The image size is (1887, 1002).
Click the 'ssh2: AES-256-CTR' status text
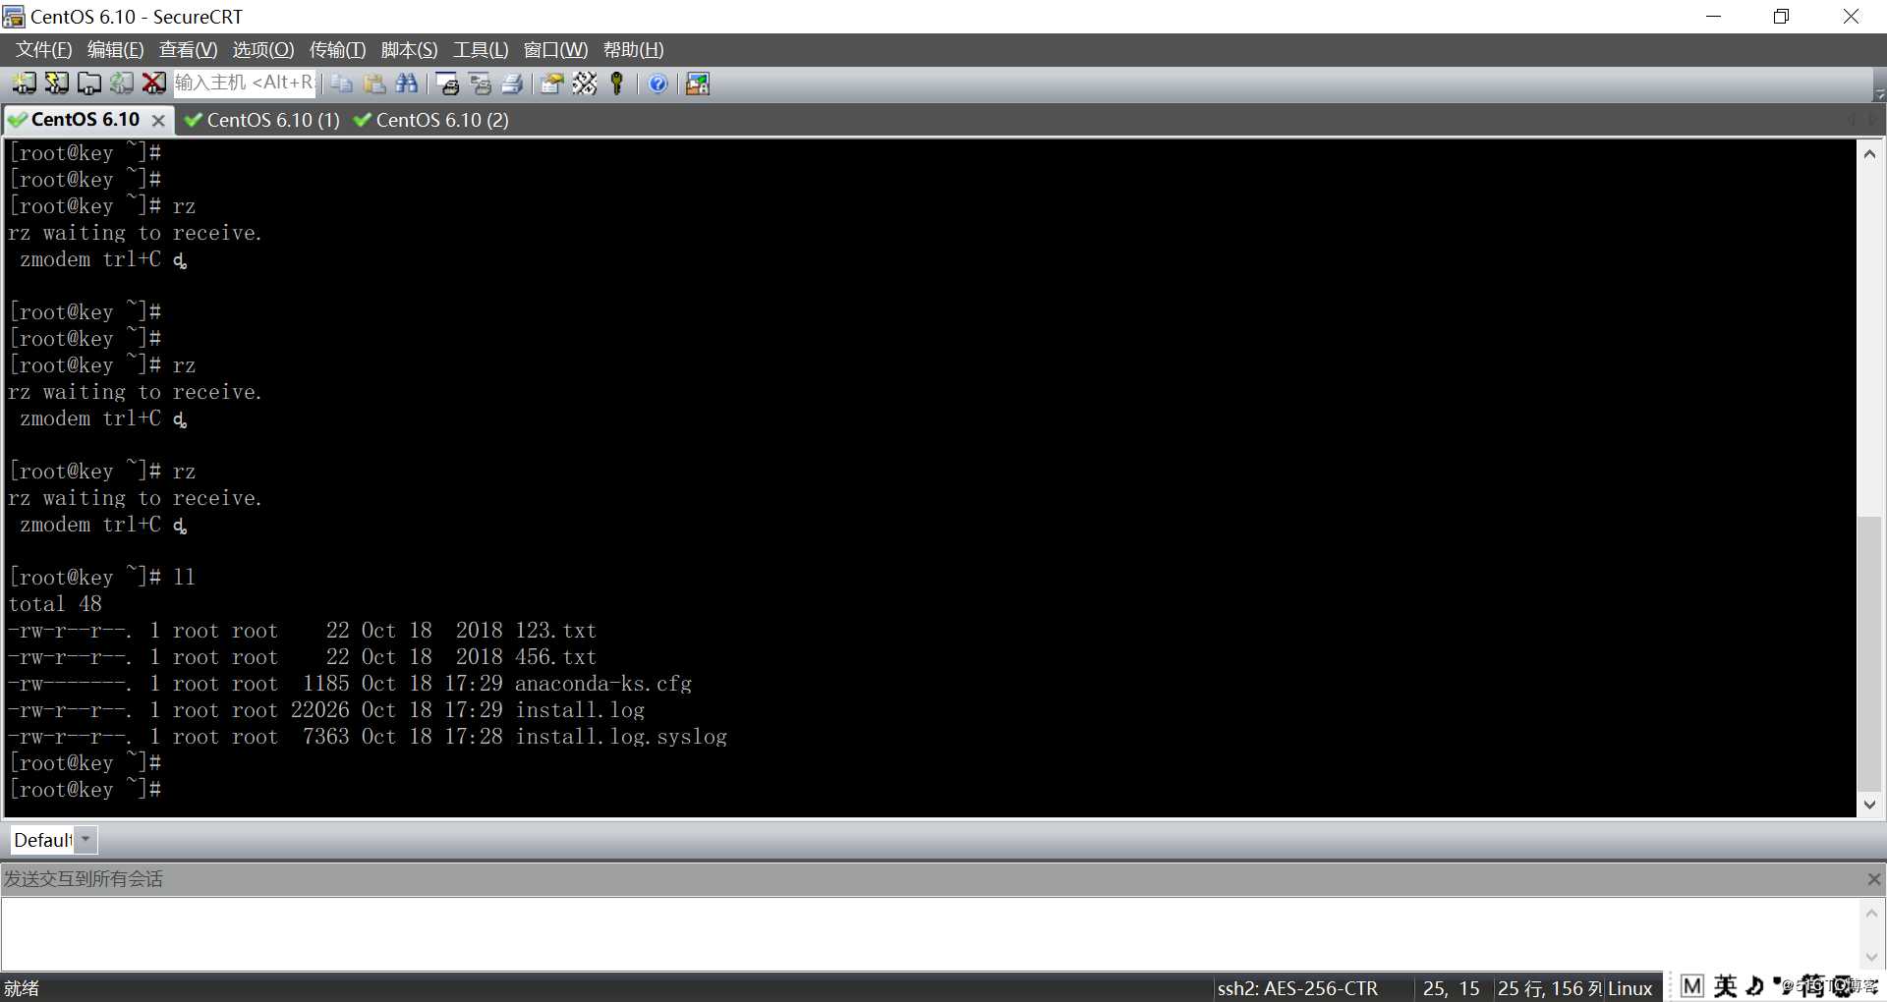coord(1297,988)
